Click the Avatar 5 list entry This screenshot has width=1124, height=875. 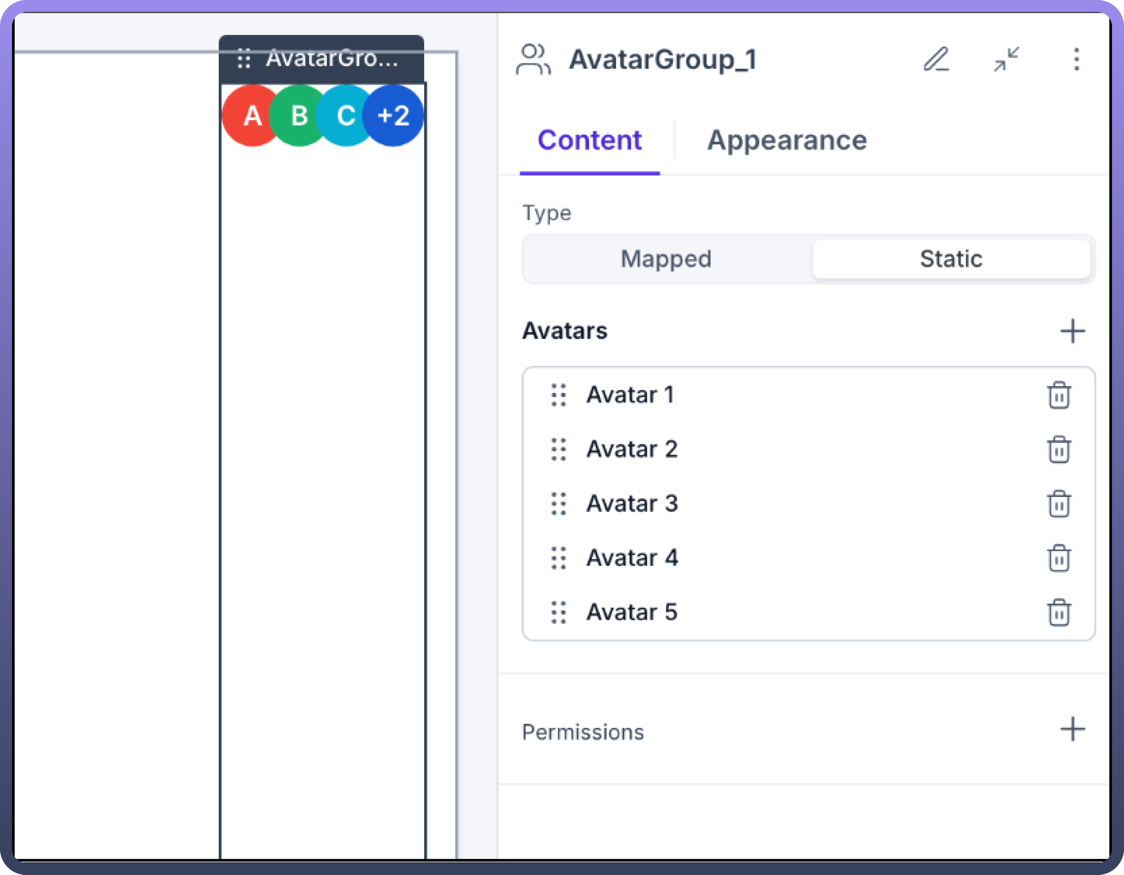point(632,612)
